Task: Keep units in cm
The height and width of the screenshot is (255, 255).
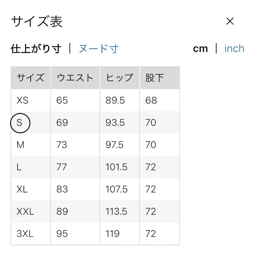Action: click(x=201, y=48)
